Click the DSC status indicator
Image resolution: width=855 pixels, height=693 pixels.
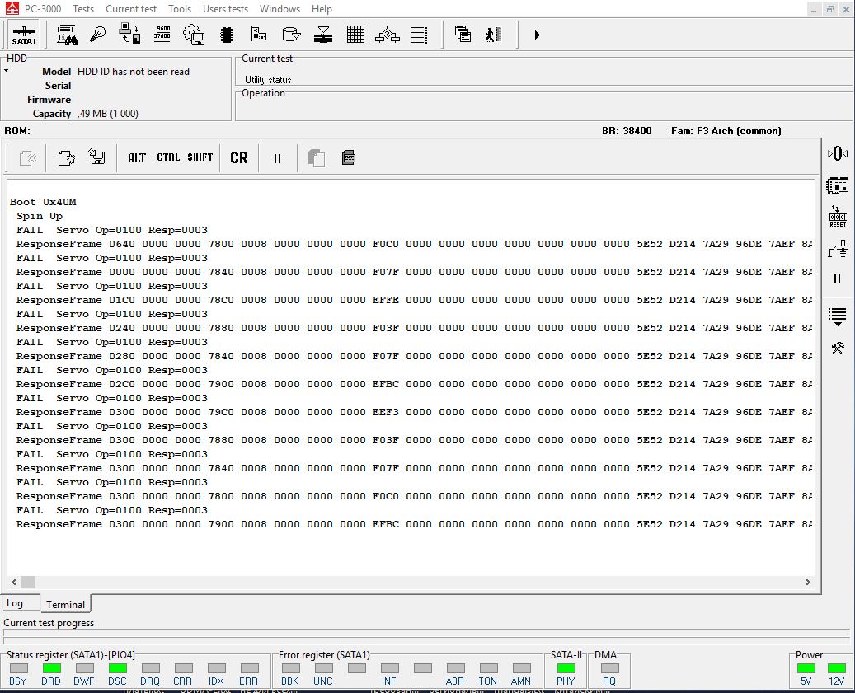[x=117, y=668]
